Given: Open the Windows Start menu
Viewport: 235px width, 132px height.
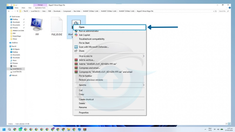Looking at the screenshot, I should point(4,129).
